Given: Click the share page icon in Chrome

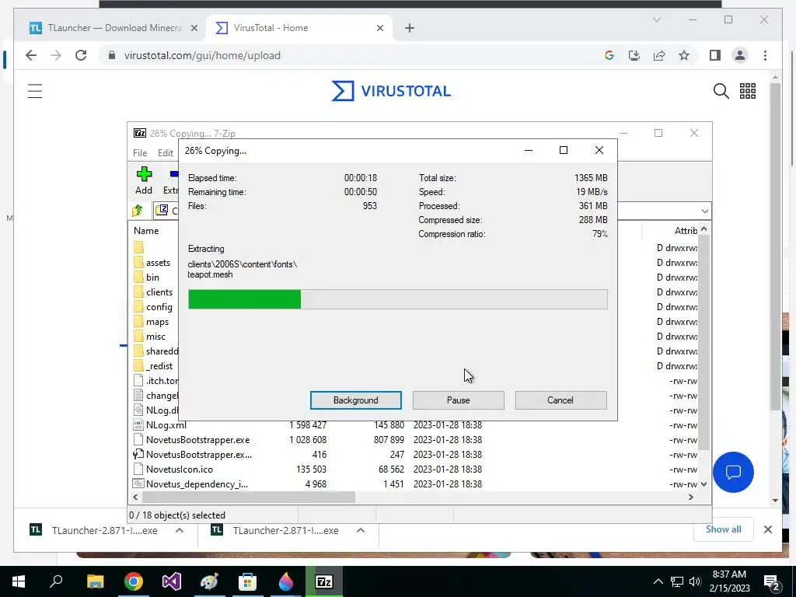Looking at the screenshot, I should pyautogui.click(x=659, y=55).
